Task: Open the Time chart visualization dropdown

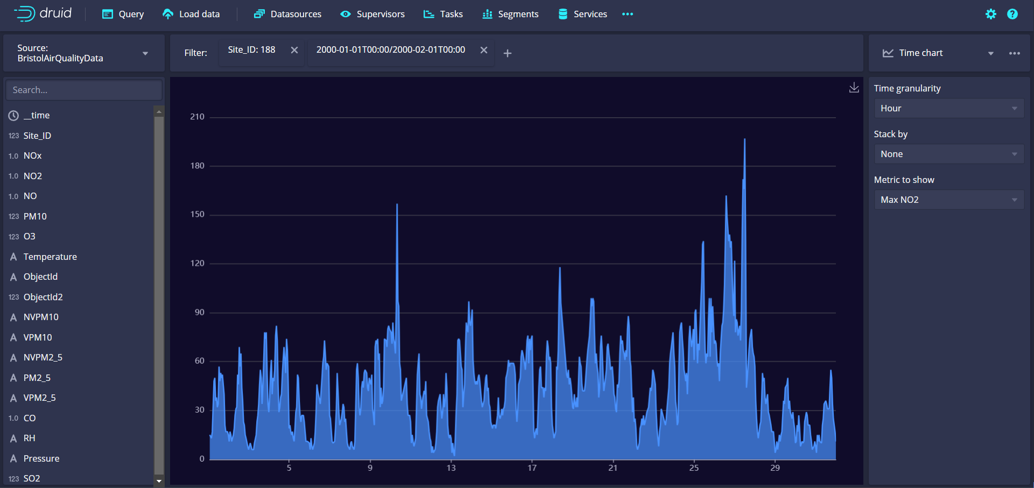Action: click(x=938, y=53)
